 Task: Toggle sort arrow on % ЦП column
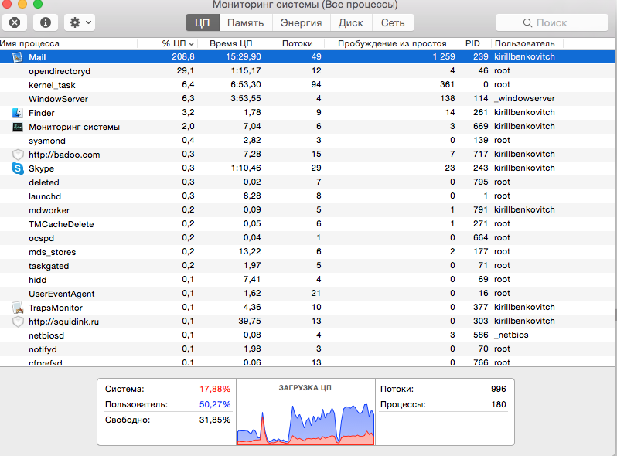point(191,44)
